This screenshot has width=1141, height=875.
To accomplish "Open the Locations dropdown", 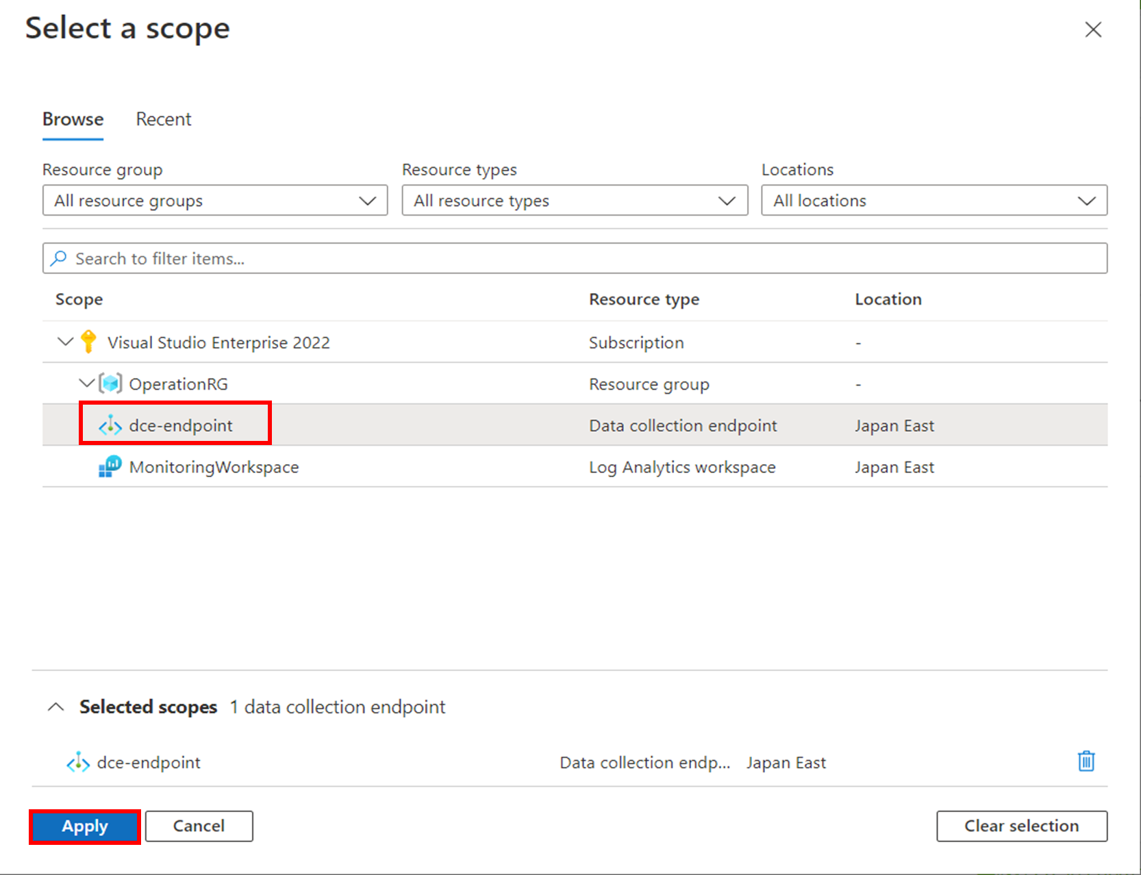I will click(934, 201).
